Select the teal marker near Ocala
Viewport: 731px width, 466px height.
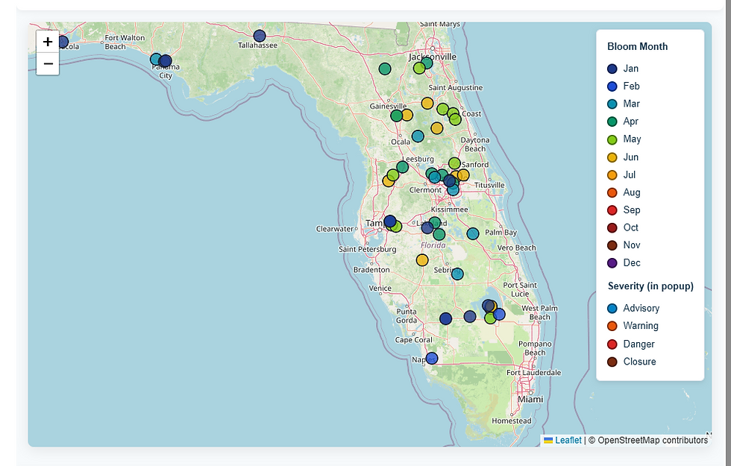click(418, 136)
